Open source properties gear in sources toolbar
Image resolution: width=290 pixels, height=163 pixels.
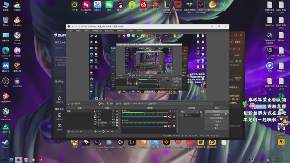[x=103, y=131]
